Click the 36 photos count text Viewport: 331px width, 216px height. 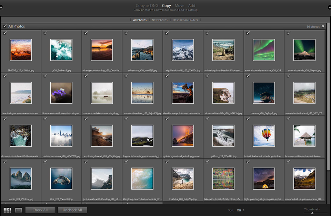pos(313,27)
